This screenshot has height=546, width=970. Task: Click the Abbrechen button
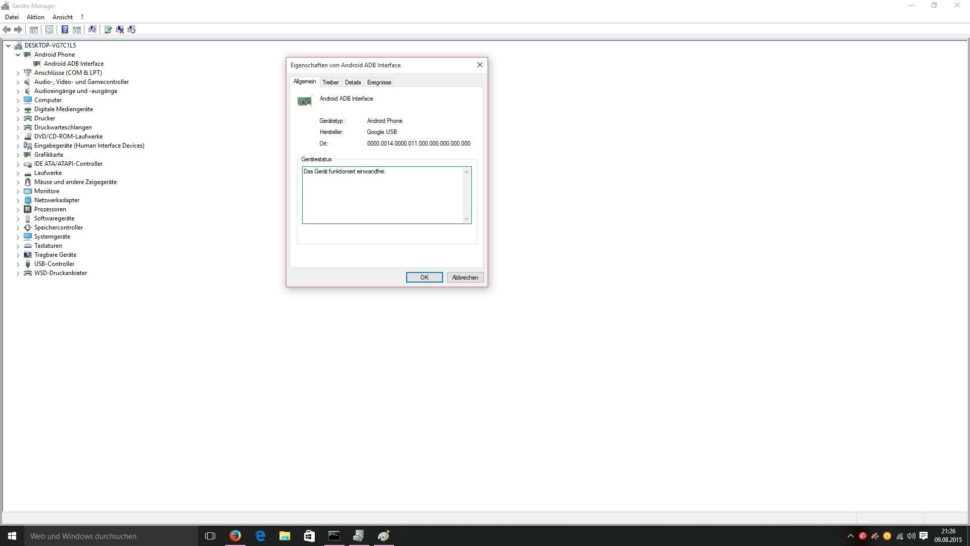coord(465,278)
